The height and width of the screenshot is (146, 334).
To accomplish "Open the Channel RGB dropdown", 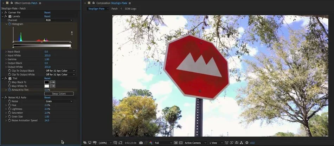I will coord(59,20).
